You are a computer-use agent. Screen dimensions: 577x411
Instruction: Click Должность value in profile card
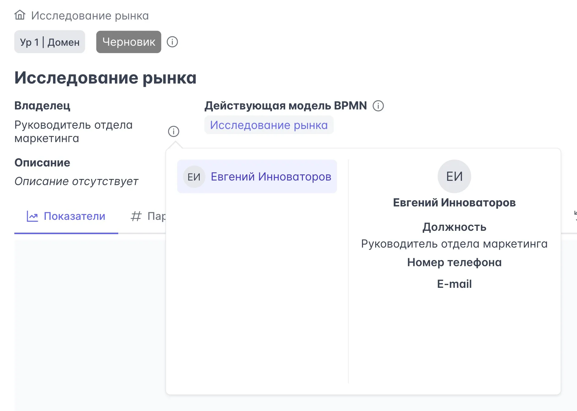(x=454, y=244)
